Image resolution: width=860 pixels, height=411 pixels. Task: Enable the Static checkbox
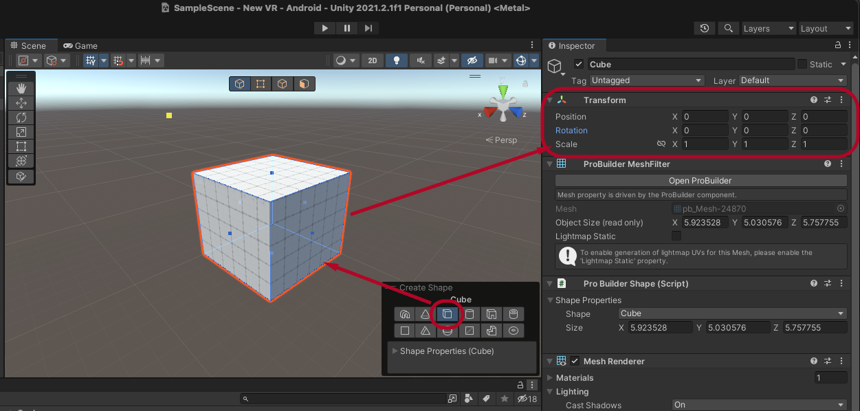pos(802,64)
